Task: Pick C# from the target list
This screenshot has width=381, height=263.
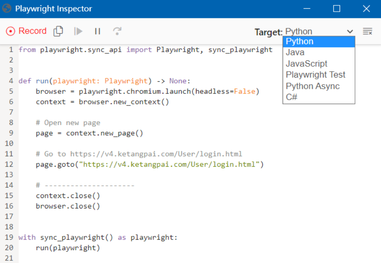Action: pos(319,97)
